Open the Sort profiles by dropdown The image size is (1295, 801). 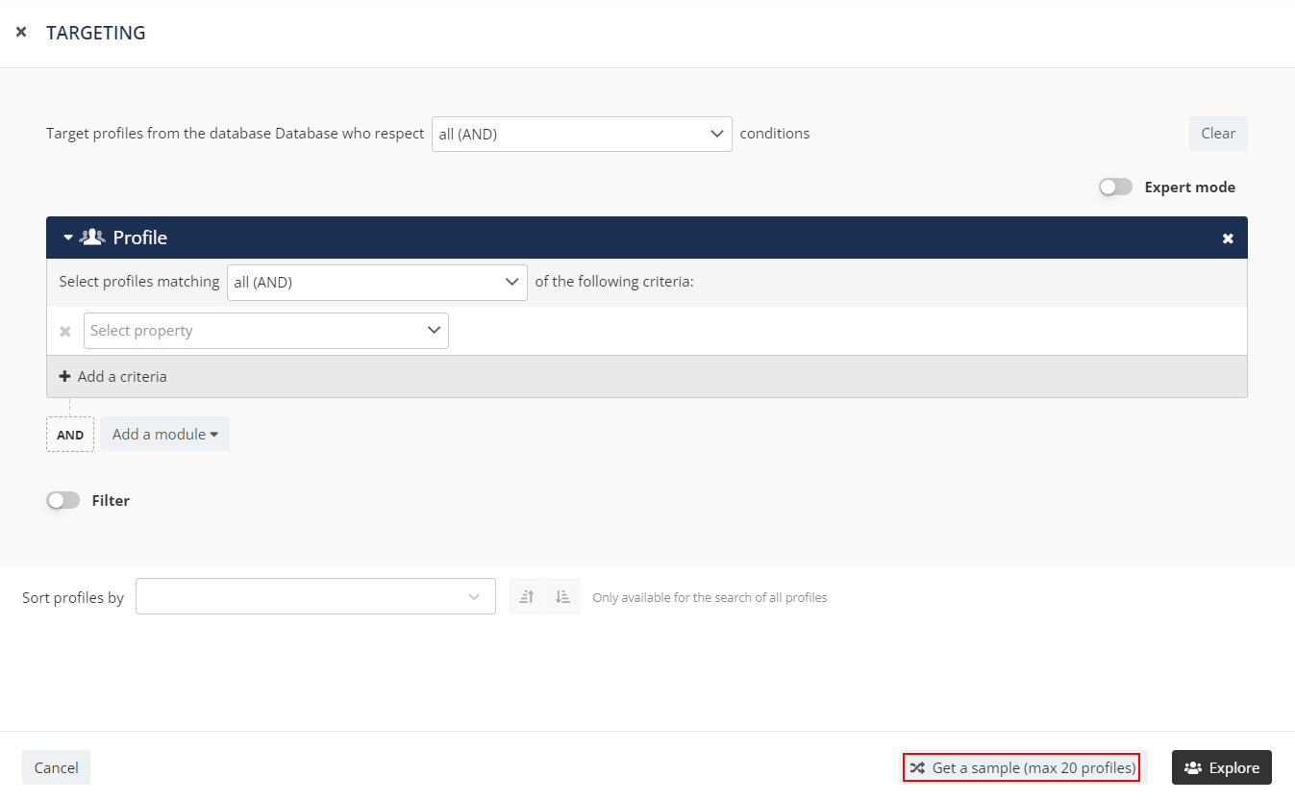(315, 596)
